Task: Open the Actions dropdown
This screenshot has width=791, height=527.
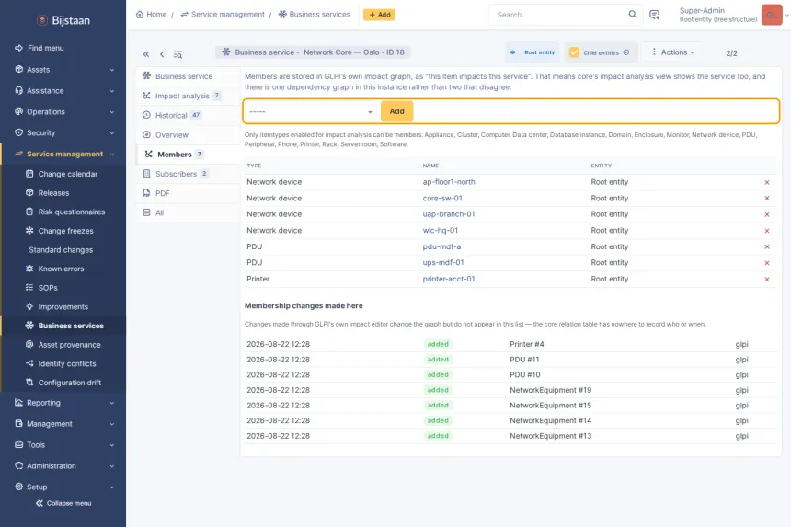Action: tap(672, 52)
